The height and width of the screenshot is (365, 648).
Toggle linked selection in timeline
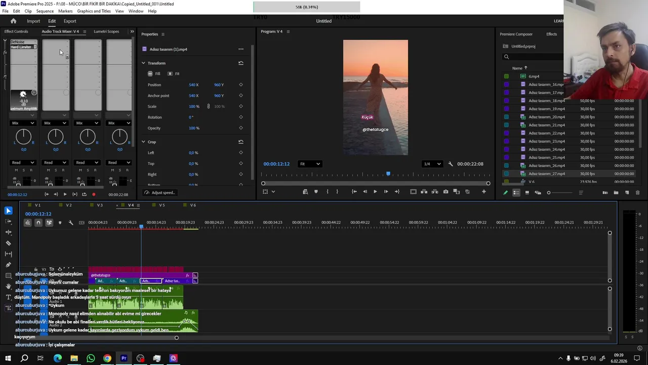(49, 223)
